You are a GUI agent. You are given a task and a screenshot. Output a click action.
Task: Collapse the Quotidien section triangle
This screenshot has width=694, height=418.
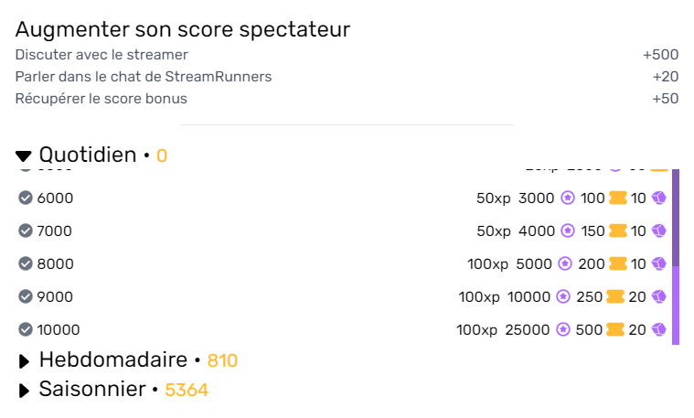pyautogui.click(x=24, y=155)
